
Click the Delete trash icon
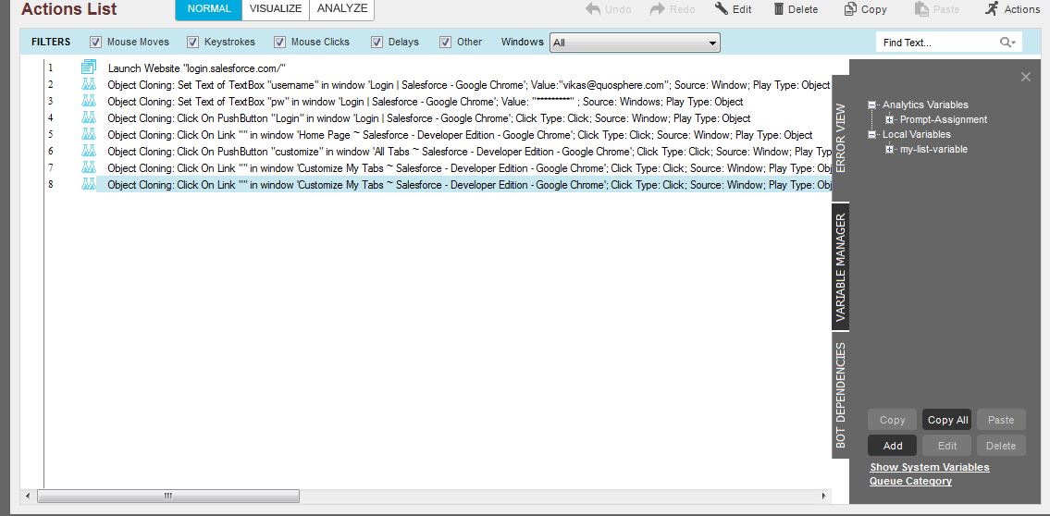pos(779,9)
